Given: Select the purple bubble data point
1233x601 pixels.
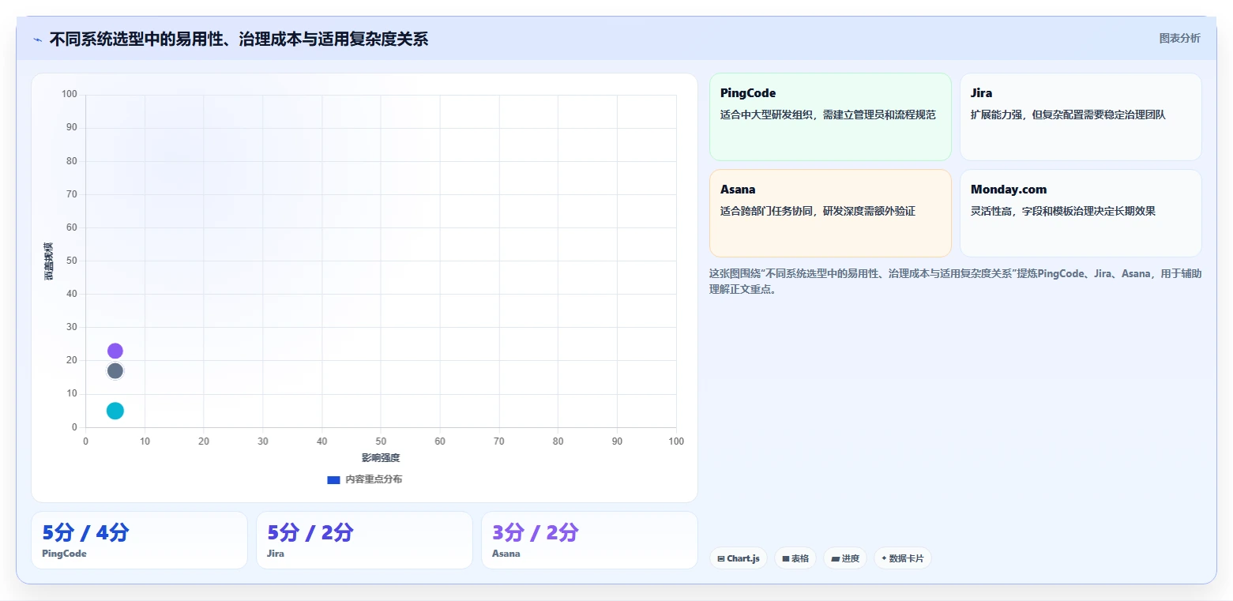Looking at the screenshot, I should coord(115,351).
